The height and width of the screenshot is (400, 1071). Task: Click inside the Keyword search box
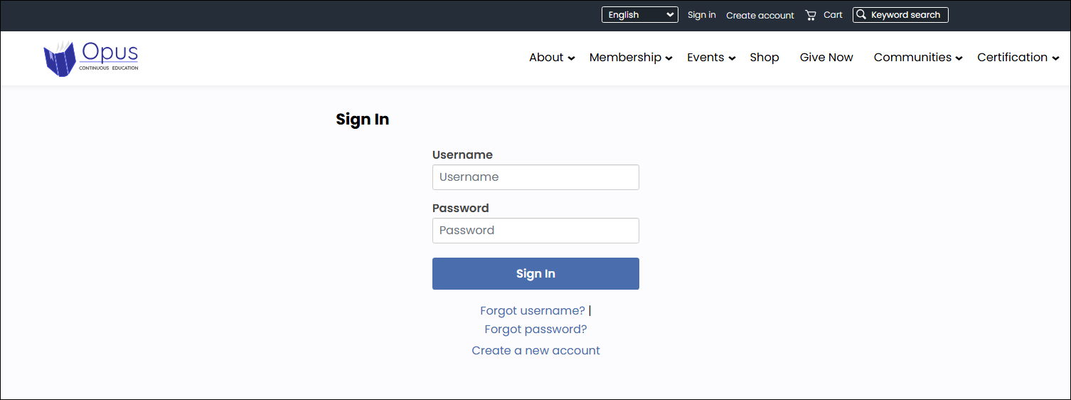click(x=906, y=15)
